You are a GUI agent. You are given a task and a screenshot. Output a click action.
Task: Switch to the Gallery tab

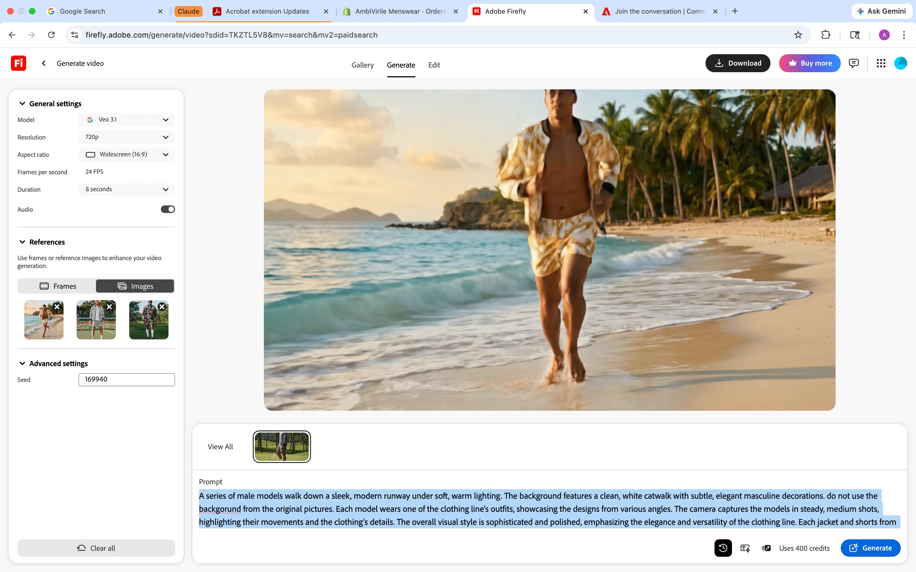tap(362, 65)
